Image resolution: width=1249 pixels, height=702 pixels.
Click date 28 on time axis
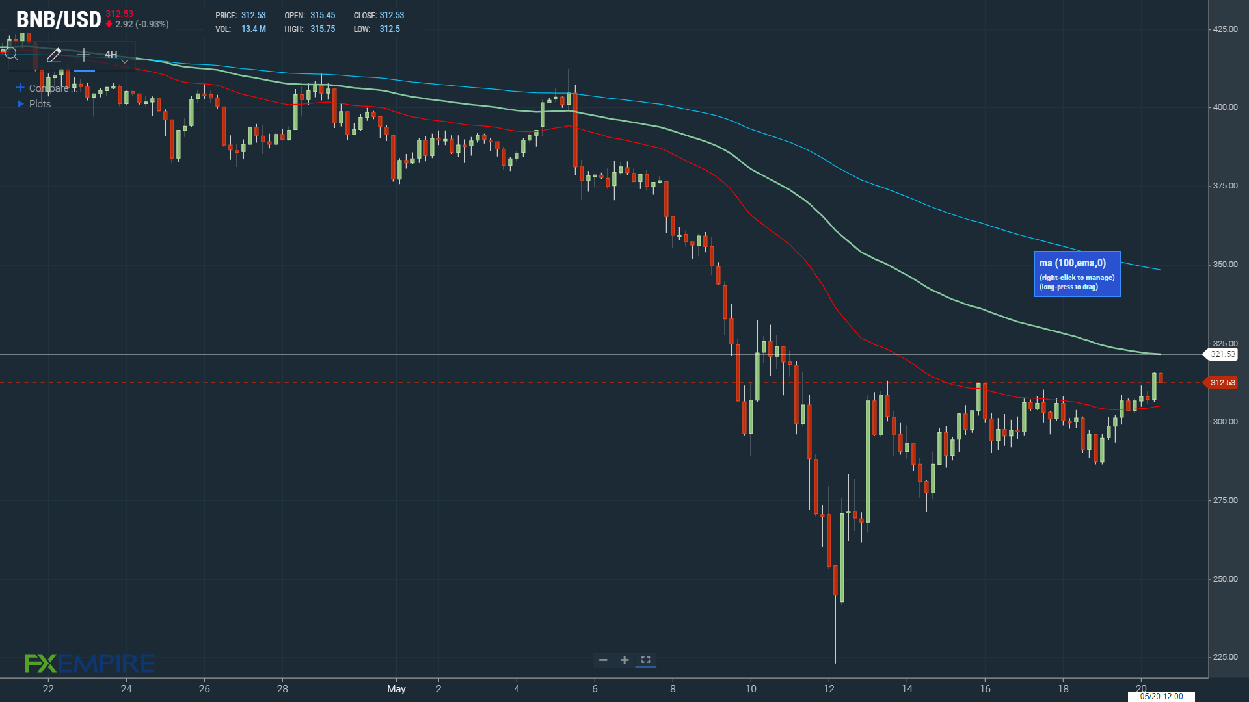click(x=282, y=688)
